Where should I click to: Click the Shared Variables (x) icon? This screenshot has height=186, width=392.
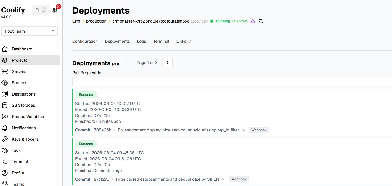(5, 117)
